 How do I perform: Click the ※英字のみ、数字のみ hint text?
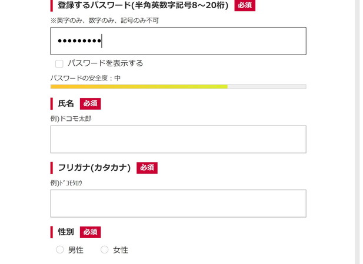[x=105, y=21]
